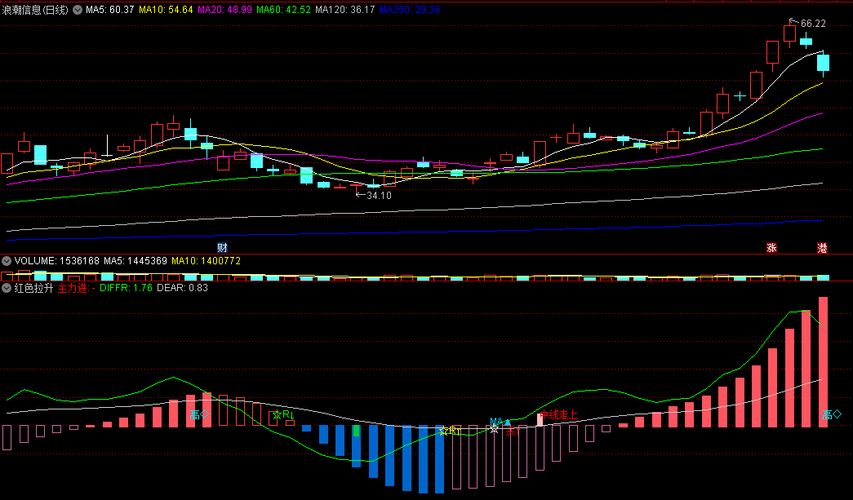Select the MA250: 29.38 legend label
This screenshot has height=500, width=853.
click(x=410, y=10)
